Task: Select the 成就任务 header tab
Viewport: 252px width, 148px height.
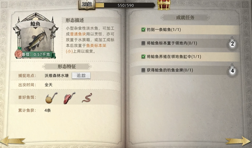Action: pos(185,18)
